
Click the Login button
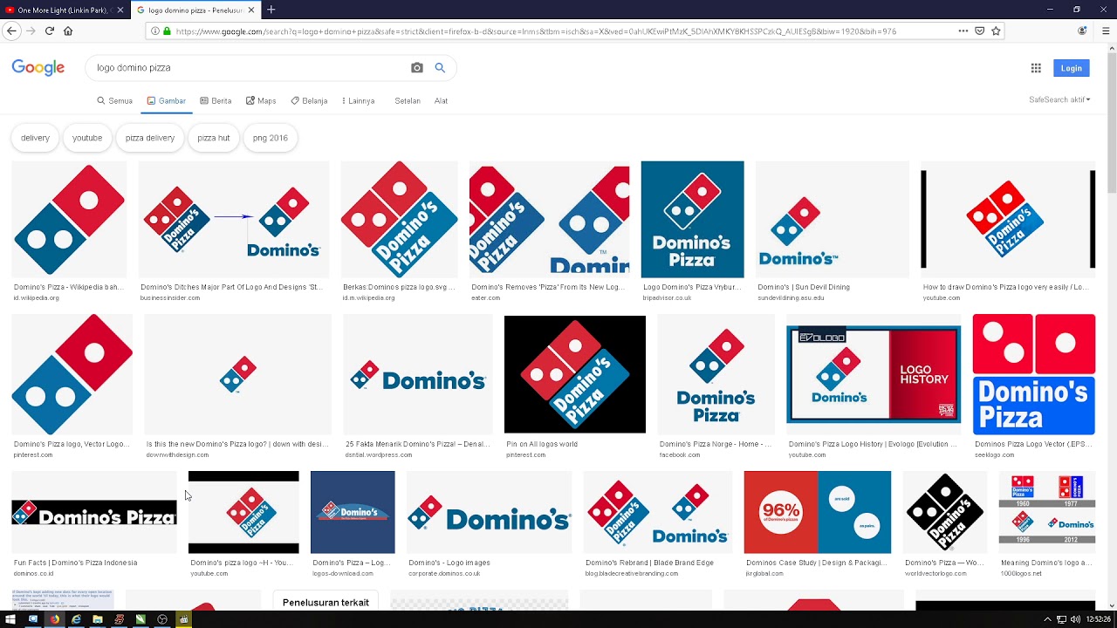click(x=1071, y=68)
